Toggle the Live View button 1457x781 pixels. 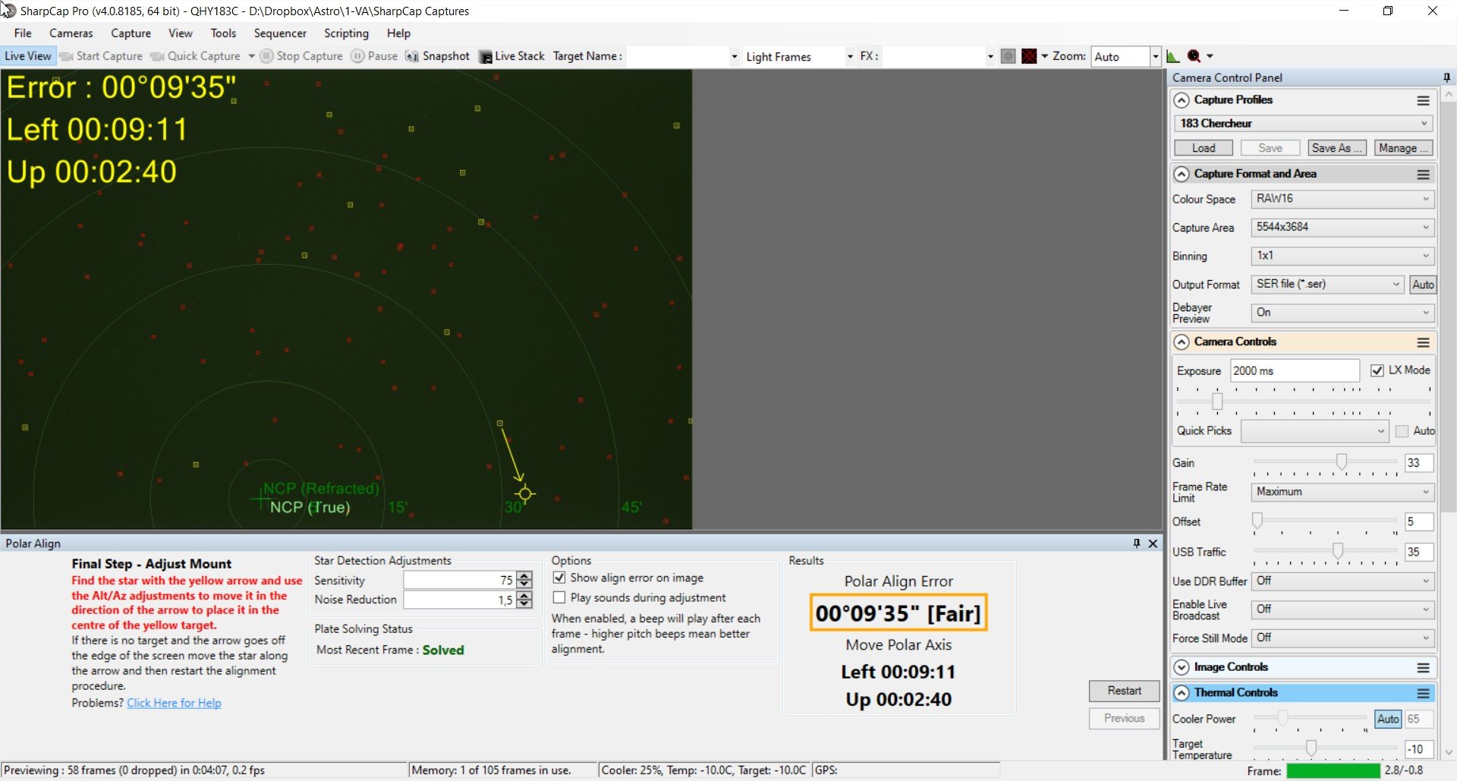point(28,56)
